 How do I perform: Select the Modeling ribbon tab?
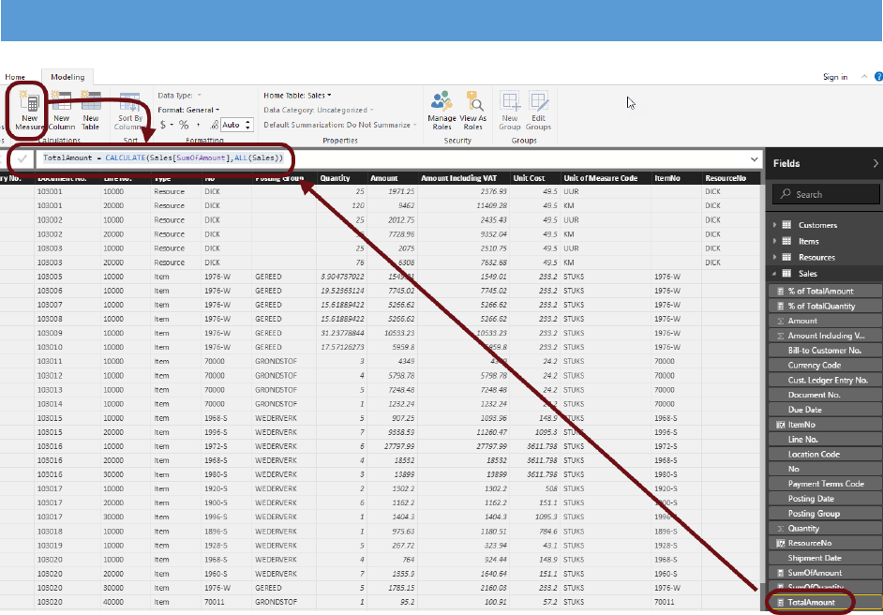click(x=67, y=77)
